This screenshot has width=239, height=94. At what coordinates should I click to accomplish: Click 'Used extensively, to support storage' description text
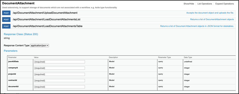pyautogui.click(x=59, y=8)
